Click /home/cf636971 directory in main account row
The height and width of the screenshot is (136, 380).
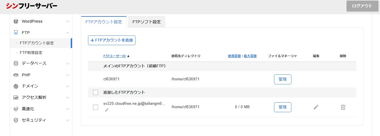(x=185, y=79)
